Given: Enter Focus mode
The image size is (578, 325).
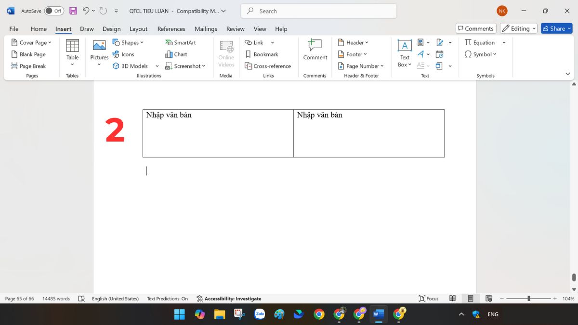Looking at the screenshot, I should tap(429, 299).
